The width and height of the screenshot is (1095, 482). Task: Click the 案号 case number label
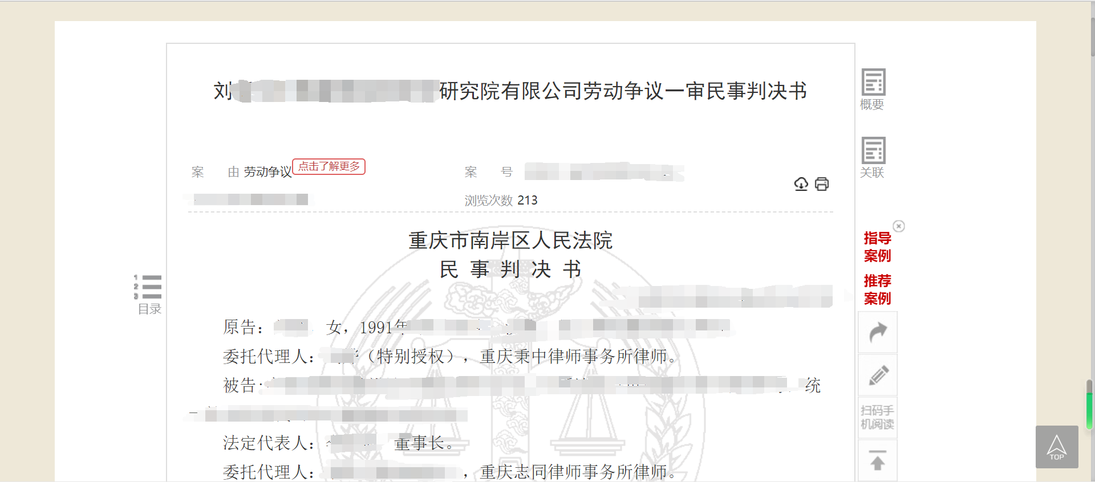(489, 172)
